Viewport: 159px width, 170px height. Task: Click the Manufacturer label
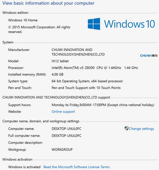coord(19,50)
